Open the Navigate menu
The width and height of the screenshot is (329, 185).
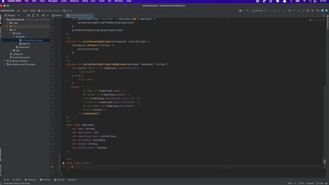(x=52, y=1)
